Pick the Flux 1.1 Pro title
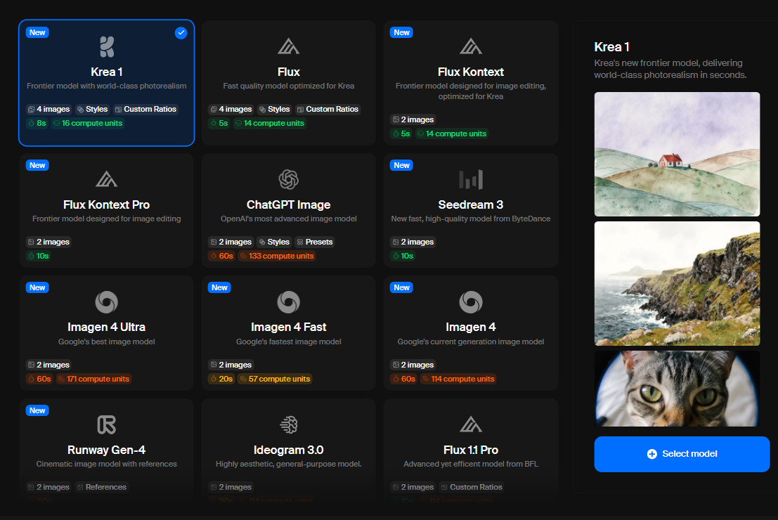The width and height of the screenshot is (778, 520). 471,450
